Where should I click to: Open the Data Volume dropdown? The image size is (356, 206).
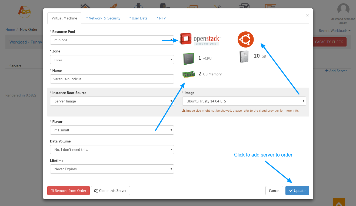pyautogui.click(x=112, y=149)
